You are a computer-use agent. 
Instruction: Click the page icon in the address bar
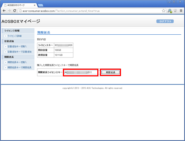[x=20, y=11]
